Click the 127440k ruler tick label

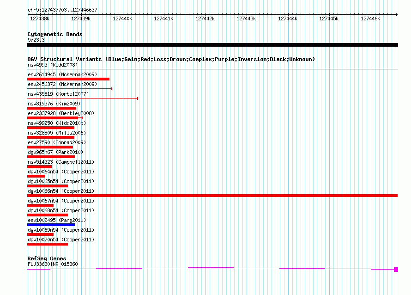[x=122, y=18]
